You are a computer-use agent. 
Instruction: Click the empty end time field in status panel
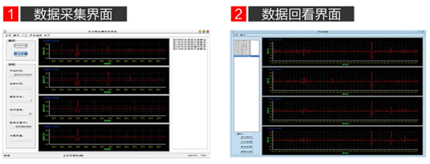[x=21, y=88]
